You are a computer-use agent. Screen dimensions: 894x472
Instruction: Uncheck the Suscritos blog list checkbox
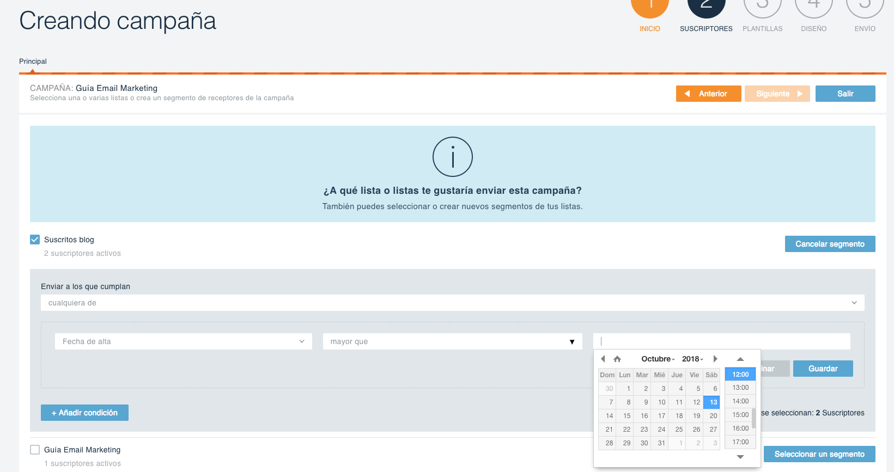click(35, 240)
